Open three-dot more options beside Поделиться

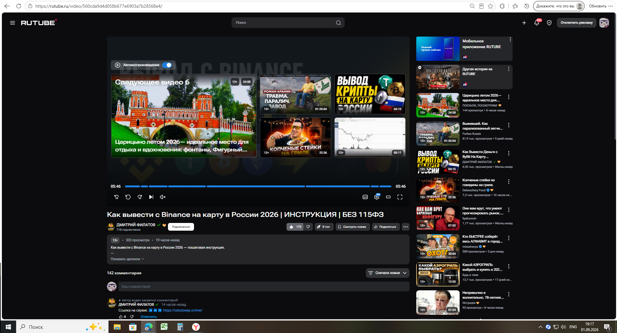406,227
